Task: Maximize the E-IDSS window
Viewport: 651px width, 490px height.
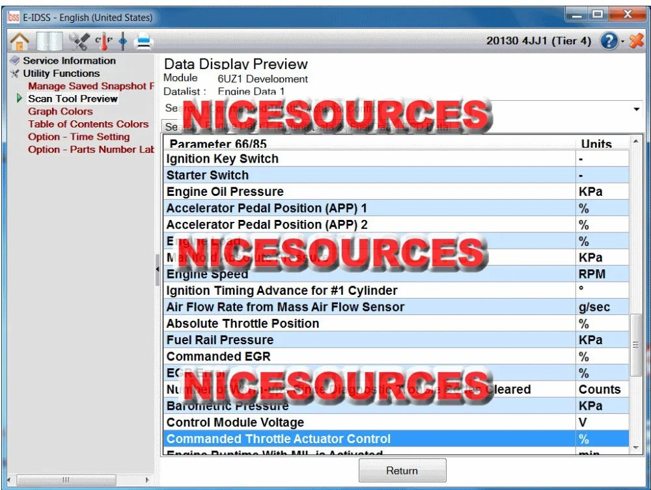Action: [598, 15]
